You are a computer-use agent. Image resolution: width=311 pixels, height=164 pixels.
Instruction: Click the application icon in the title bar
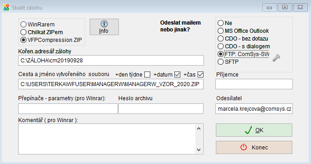pyautogui.click(x=6, y=8)
